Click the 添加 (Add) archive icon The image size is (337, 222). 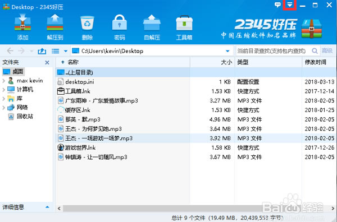(22, 23)
